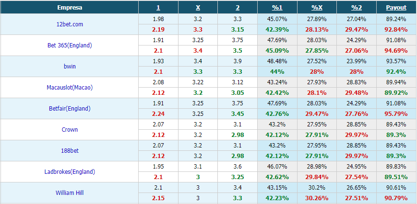The width and height of the screenshot is (417, 204).
Task: Open Macauslot(Macao) bookmaker link
Action: (x=70, y=87)
